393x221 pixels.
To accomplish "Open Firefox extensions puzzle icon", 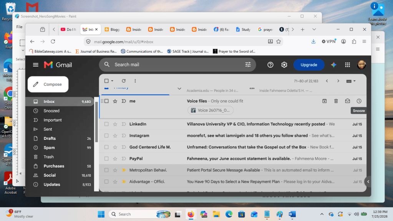I will click(x=354, y=42).
